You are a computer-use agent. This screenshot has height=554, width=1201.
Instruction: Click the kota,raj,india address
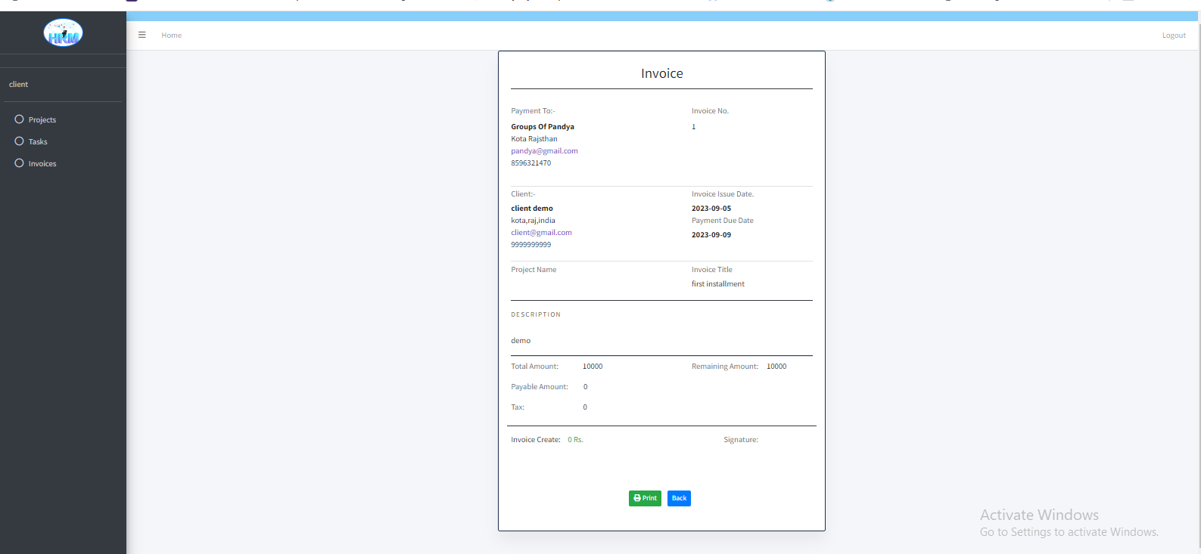click(x=533, y=221)
